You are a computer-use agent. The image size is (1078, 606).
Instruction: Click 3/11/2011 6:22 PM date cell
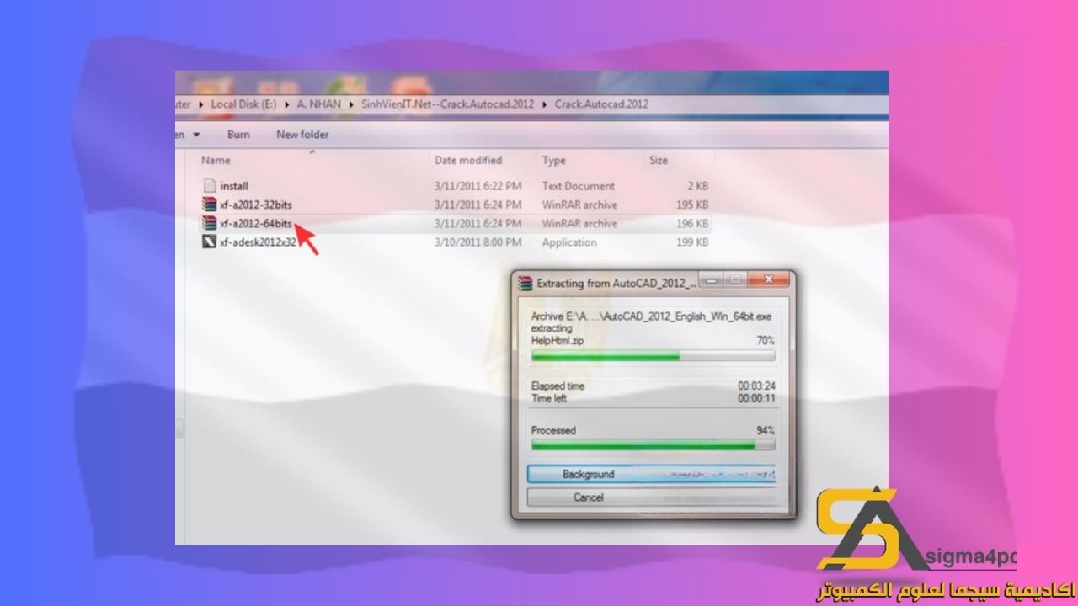point(478,186)
